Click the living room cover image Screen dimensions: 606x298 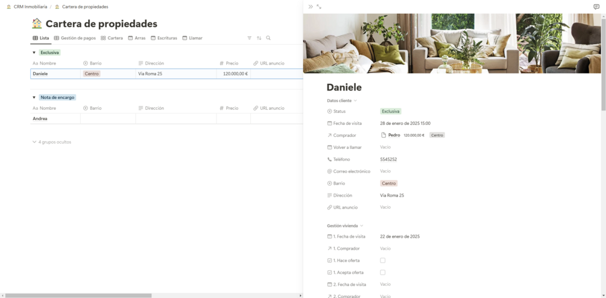click(452, 43)
